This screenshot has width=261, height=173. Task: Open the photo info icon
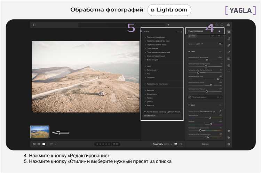coord(229,144)
